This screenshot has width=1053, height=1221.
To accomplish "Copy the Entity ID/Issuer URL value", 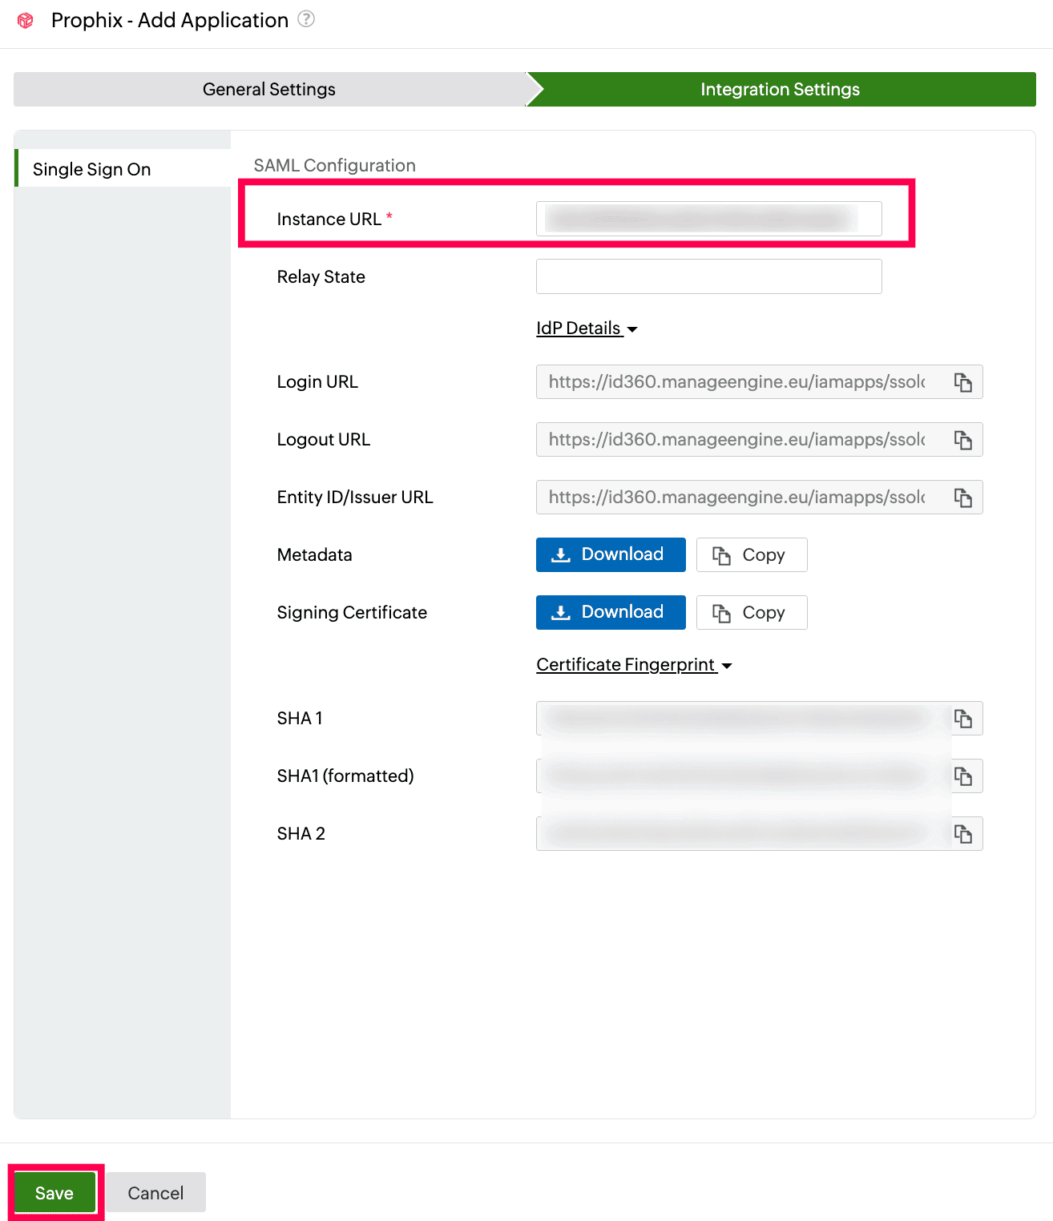I will point(962,498).
